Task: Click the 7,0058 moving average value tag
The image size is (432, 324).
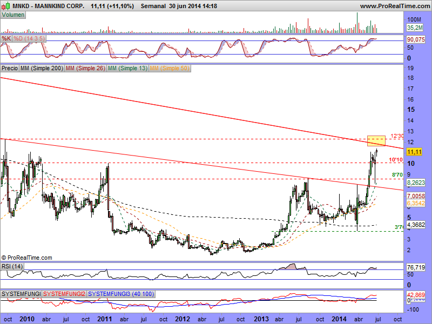Action: [x=416, y=196]
